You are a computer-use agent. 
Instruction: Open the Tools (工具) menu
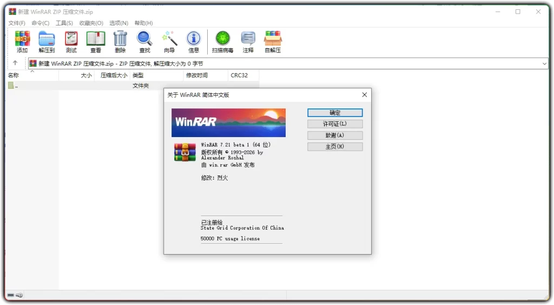pos(64,23)
